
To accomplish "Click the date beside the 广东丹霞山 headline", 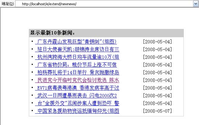I will pos(157,42).
